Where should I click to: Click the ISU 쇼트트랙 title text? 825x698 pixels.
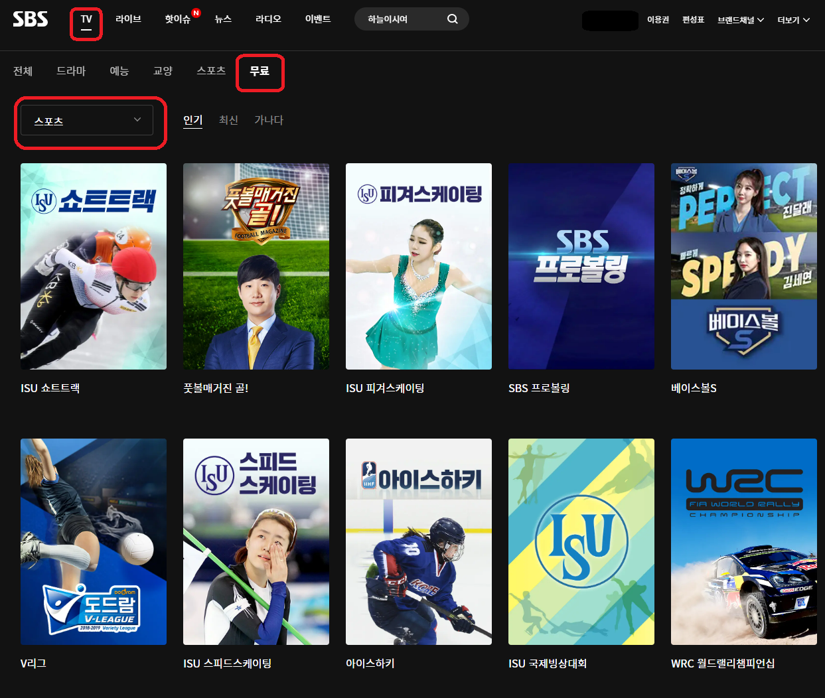(x=50, y=388)
